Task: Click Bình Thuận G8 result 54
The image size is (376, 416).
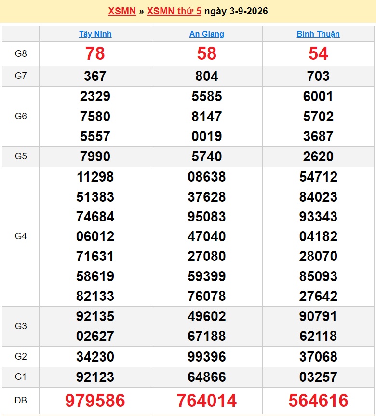Action: click(318, 53)
